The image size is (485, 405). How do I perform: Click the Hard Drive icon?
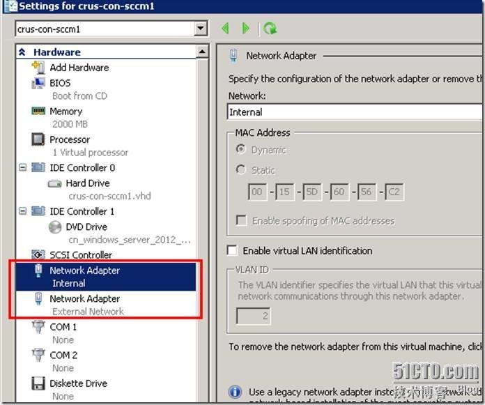click(55, 183)
